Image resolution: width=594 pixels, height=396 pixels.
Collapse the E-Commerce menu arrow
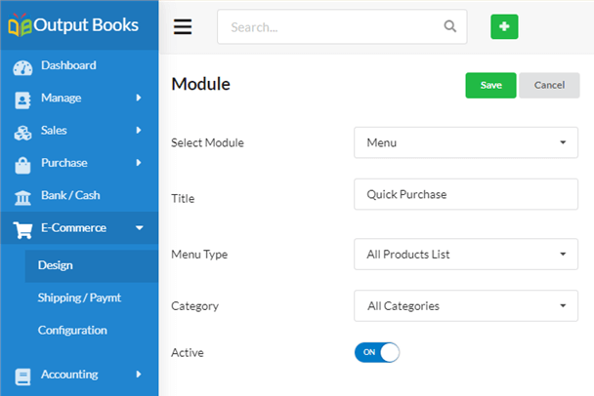140,228
